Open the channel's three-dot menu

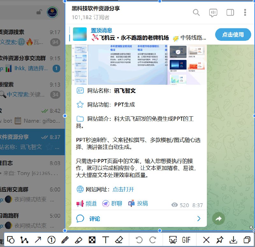tap(245, 13)
